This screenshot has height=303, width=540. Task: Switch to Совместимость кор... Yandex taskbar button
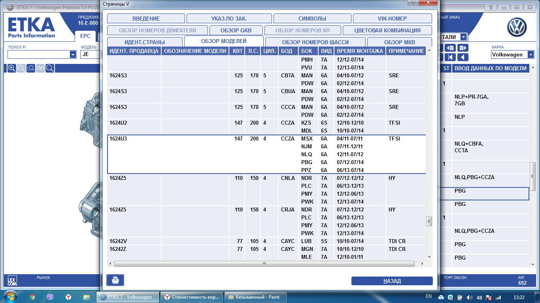click(x=192, y=297)
